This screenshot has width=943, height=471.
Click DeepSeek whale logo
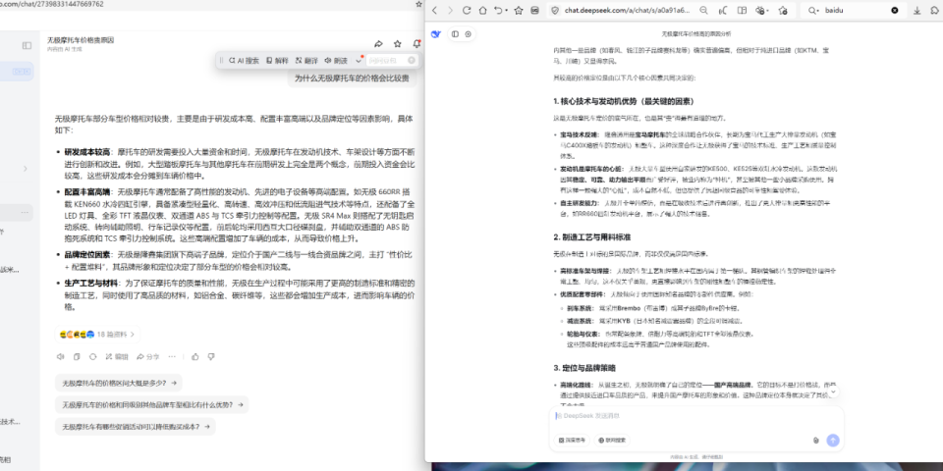(x=436, y=34)
